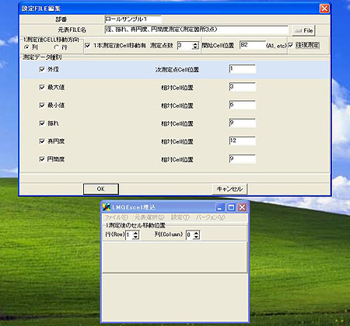Uncheck the 円筒度 checkbox
350x326 pixels.
[42, 159]
